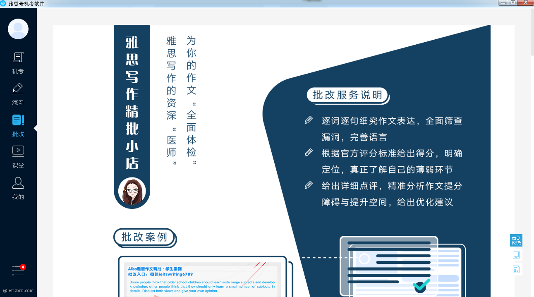
Task: Open the notifications list with badge 4
Action: (19, 270)
